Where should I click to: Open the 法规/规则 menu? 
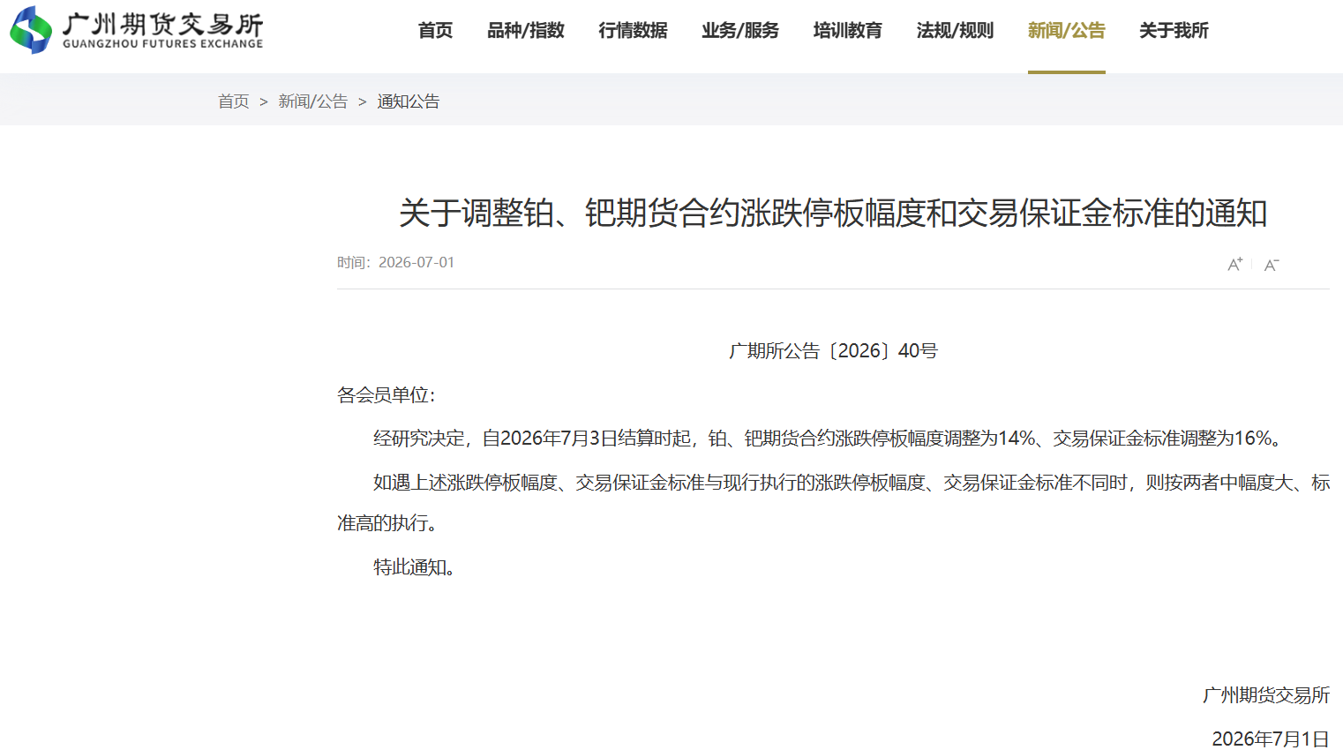(955, 31)
